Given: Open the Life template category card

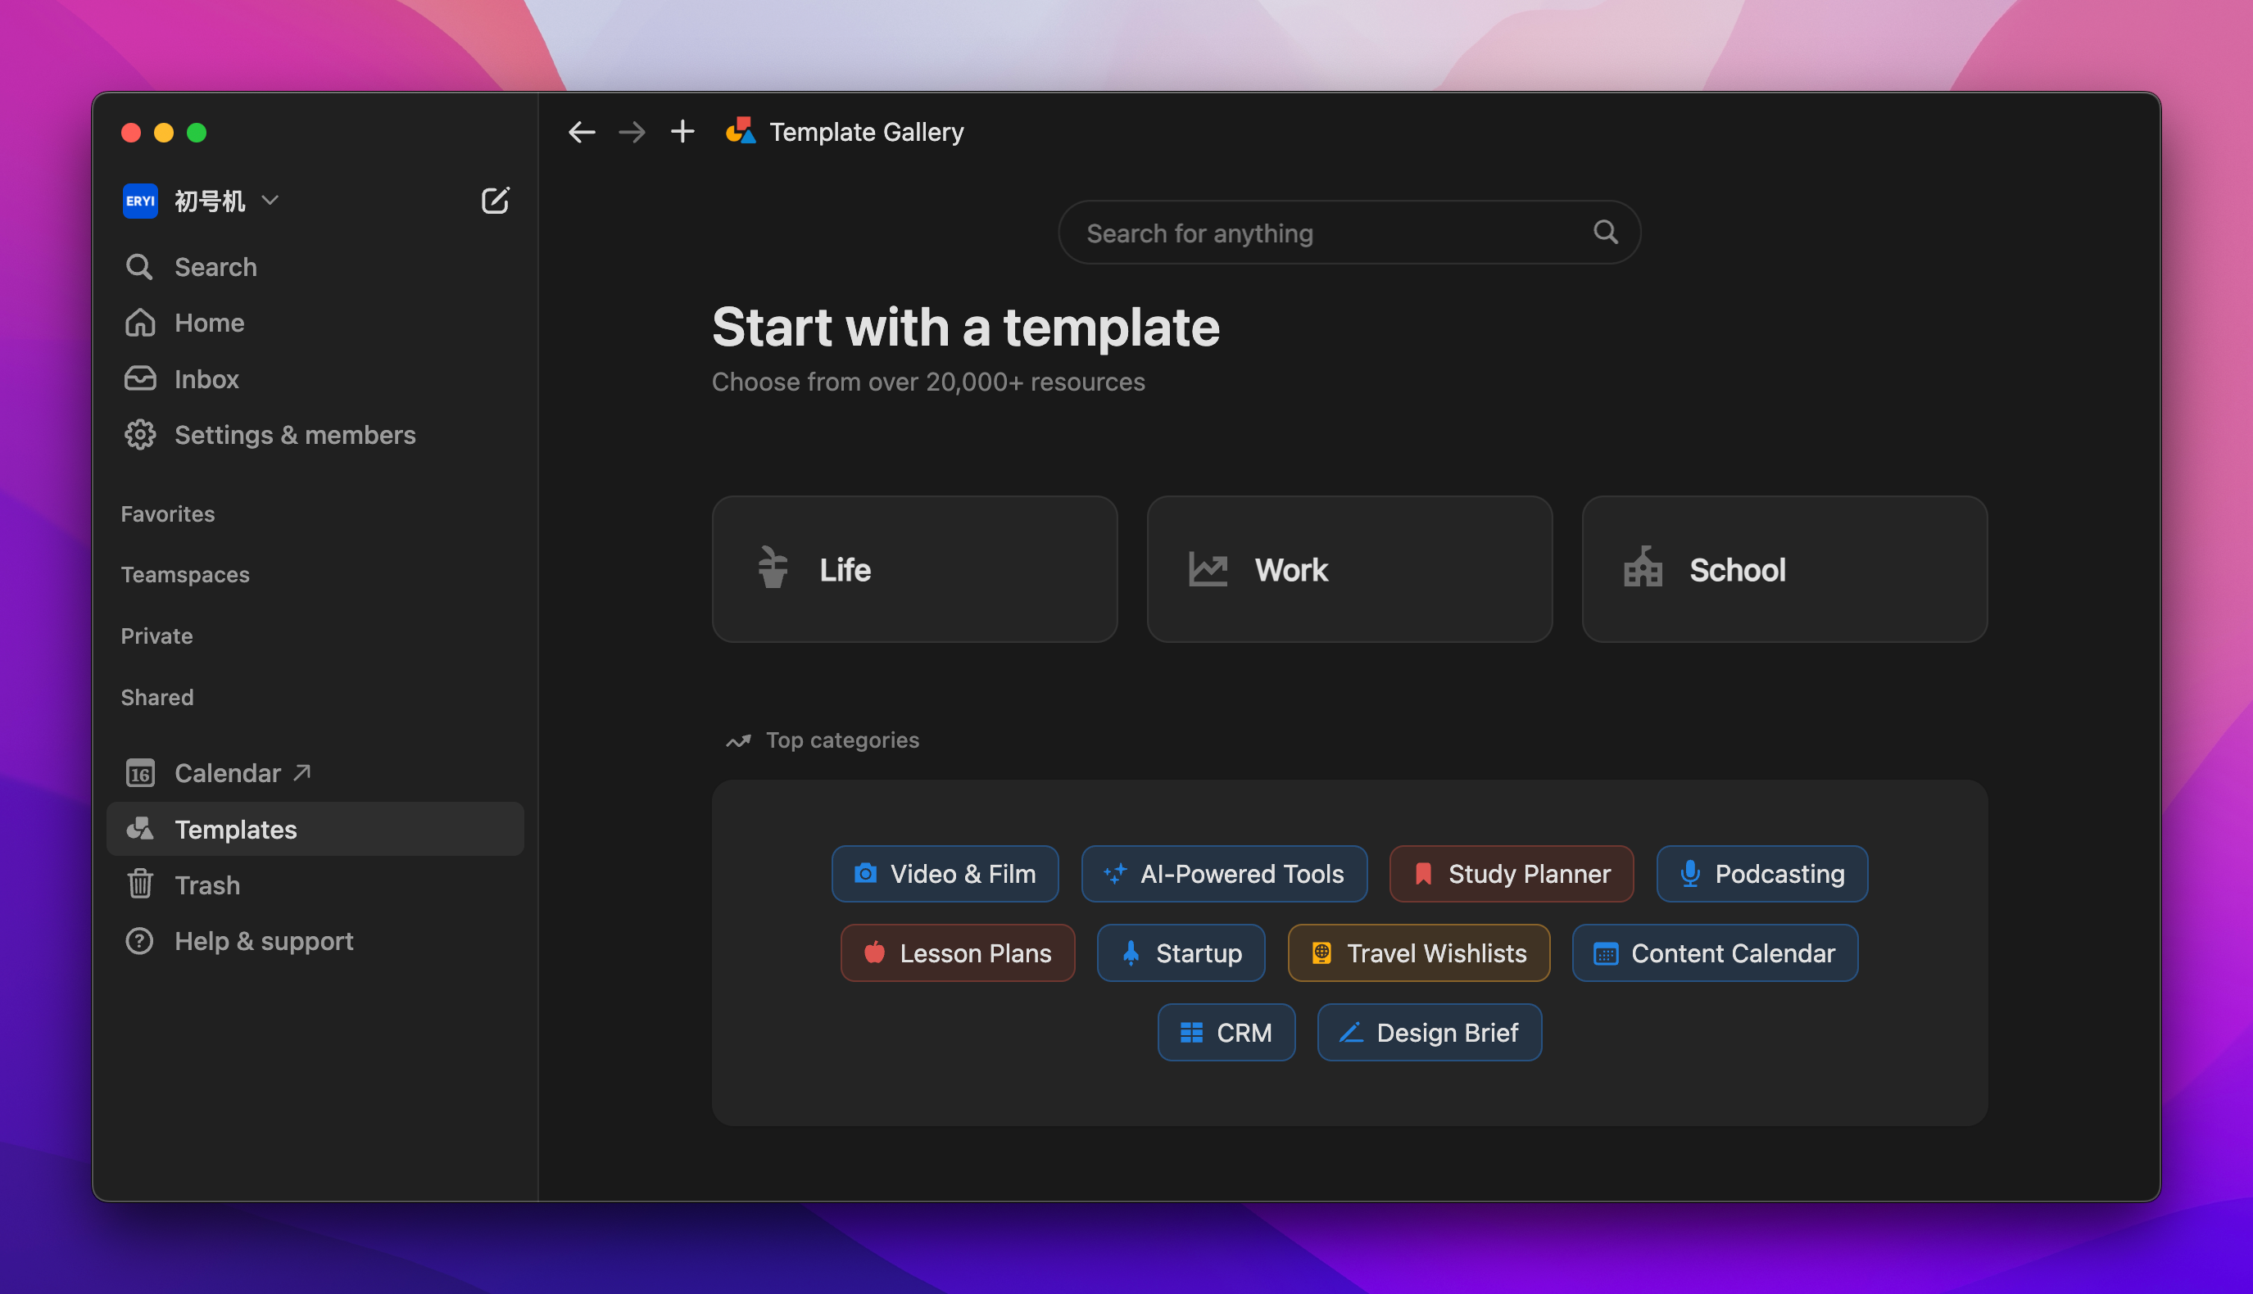Looking at the screenshot, I should 914,570.
